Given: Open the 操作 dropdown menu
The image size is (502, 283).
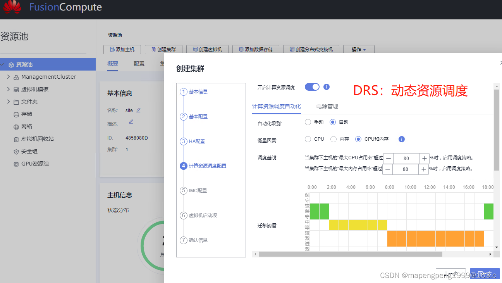Looking at the screenshot, I should click(359, 50).
